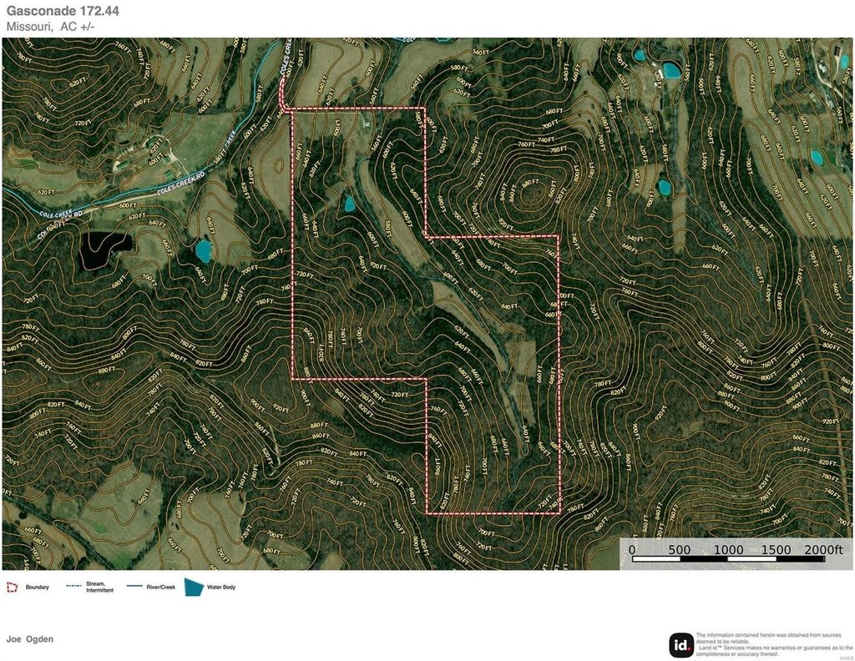Screen dimensions: 855x661
Task: Click the River/Creek legend line symbol
Action: pos(135,588)
